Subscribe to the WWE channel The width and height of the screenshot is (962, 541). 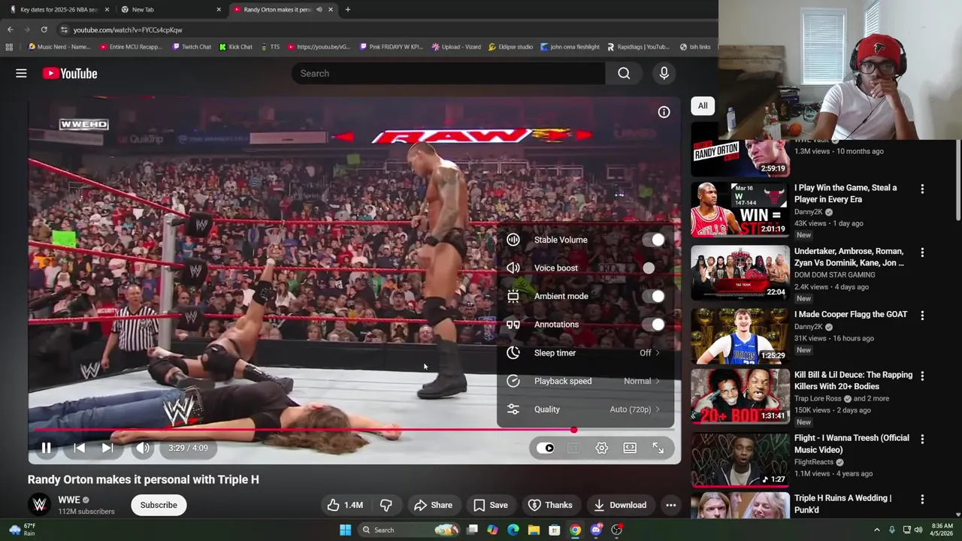click(x=159, y=505)
